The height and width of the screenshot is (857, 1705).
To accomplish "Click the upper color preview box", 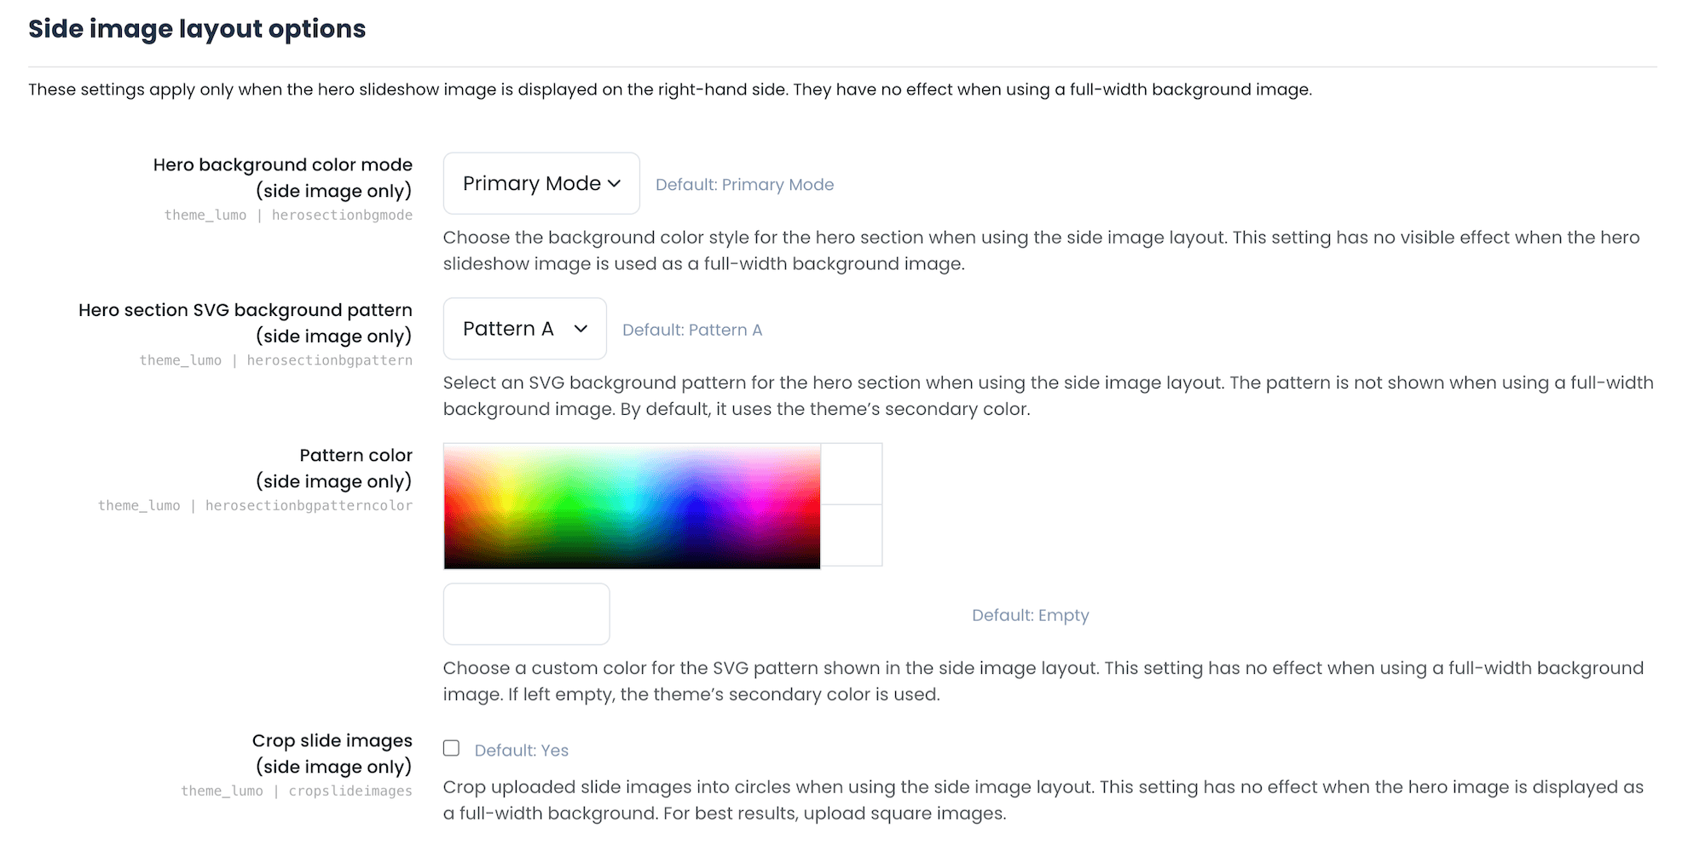I will click(851, 475).
